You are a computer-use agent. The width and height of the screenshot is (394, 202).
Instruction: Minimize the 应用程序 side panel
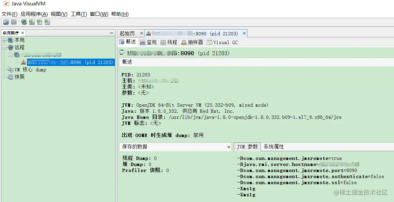tap(111, 33)
